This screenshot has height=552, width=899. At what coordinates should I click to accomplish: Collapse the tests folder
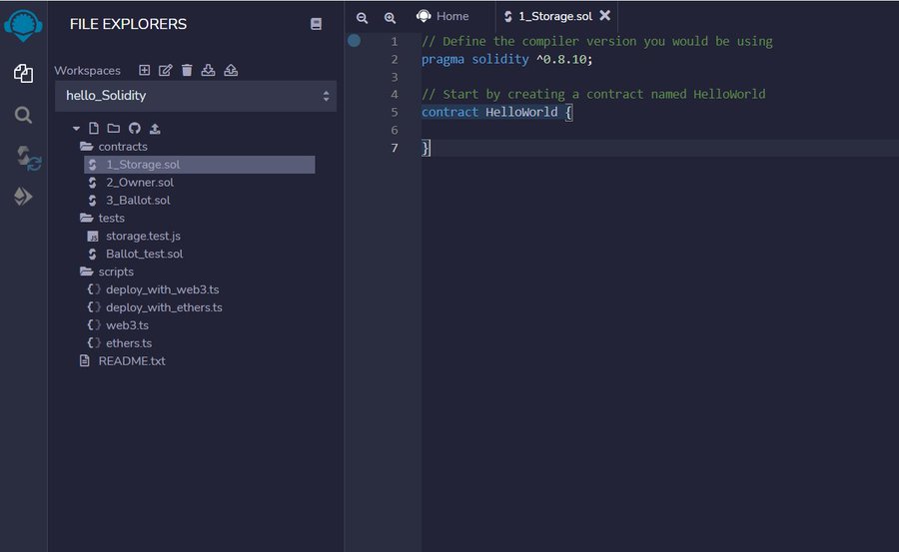[103, 219]
